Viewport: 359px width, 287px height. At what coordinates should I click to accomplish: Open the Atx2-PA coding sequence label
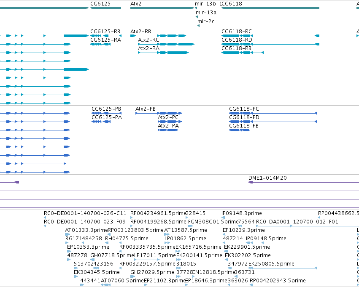point(168,126)
